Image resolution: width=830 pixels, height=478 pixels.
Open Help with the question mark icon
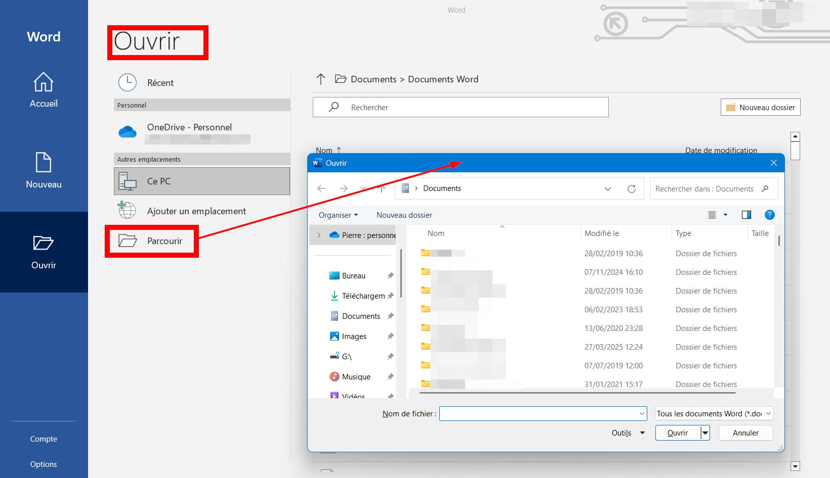(769, 215)
